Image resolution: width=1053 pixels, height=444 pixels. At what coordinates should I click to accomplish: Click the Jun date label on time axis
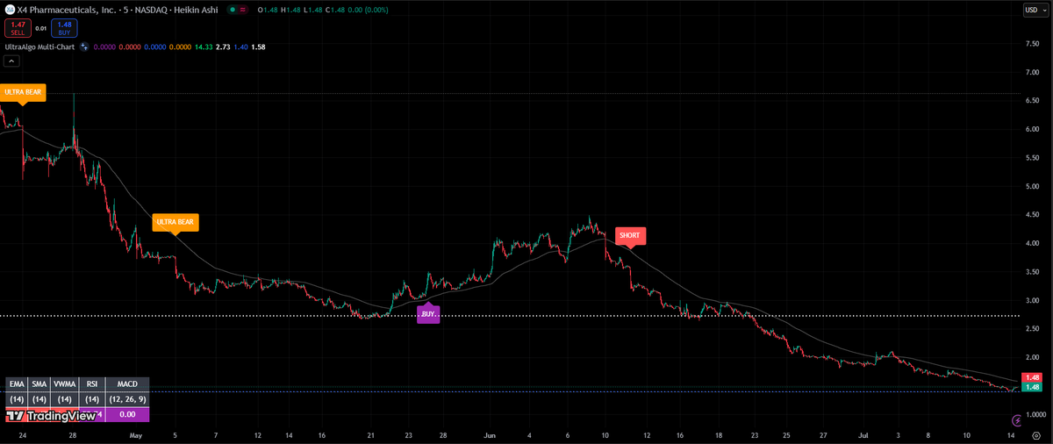point(490,435)
